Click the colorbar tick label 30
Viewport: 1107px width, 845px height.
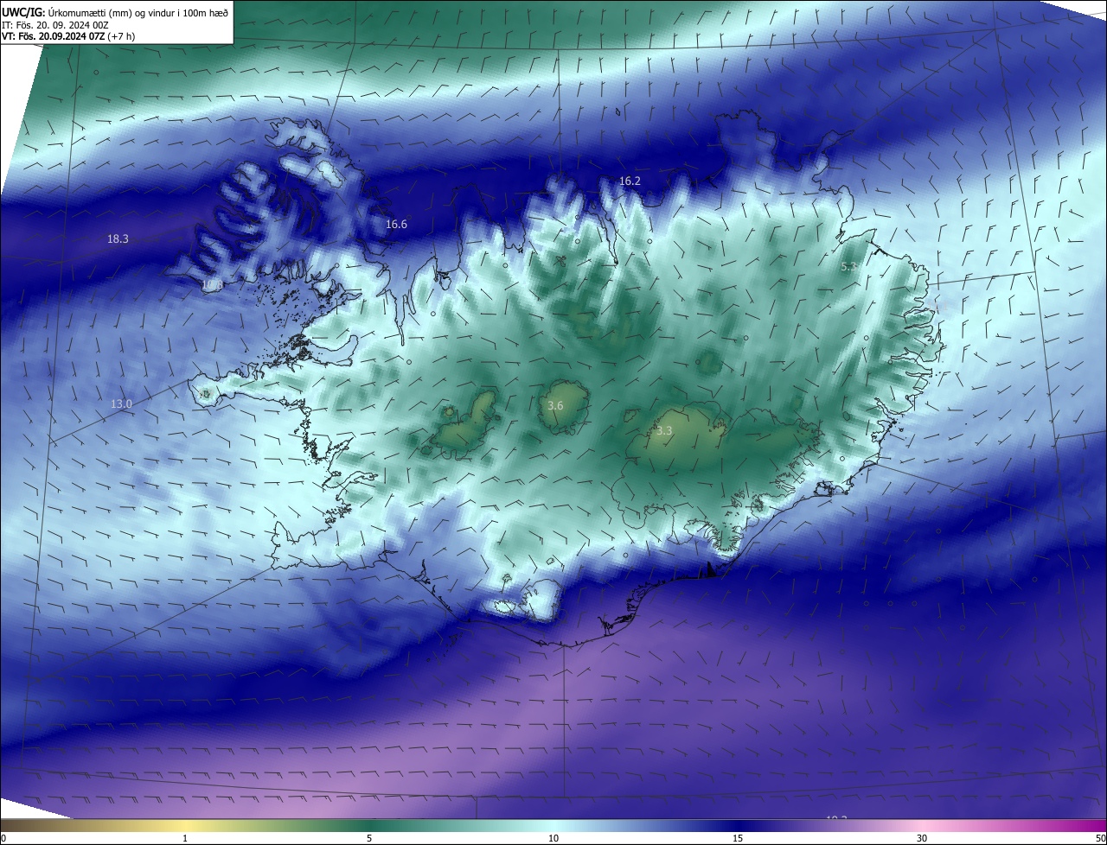click(922, 838)
